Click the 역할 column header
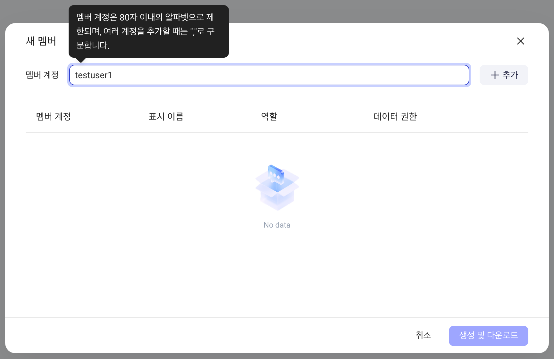 269,116
